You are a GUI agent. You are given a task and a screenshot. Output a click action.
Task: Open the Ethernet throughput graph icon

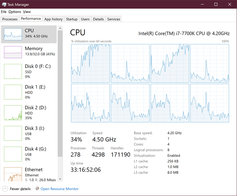pyautogui.click(x=13, y=174)
